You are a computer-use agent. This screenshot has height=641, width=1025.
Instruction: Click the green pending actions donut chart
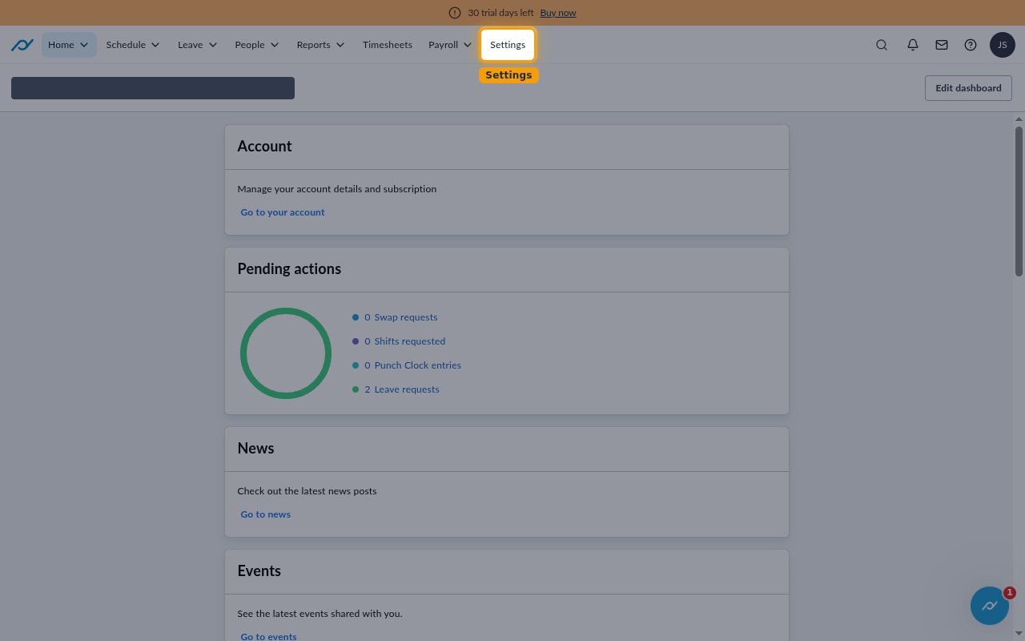286,353
